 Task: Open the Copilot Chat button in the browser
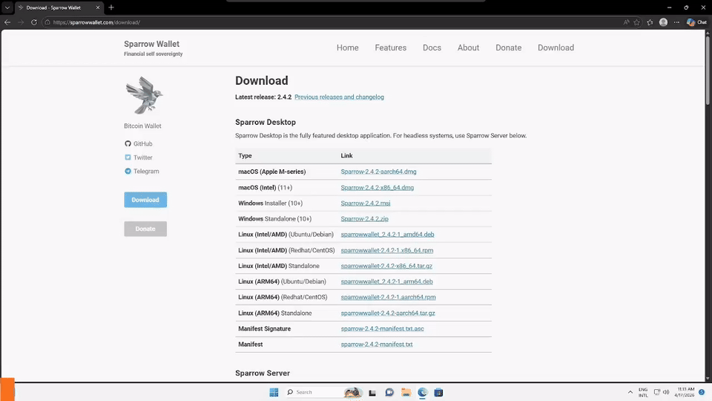[x=696, y=22]
